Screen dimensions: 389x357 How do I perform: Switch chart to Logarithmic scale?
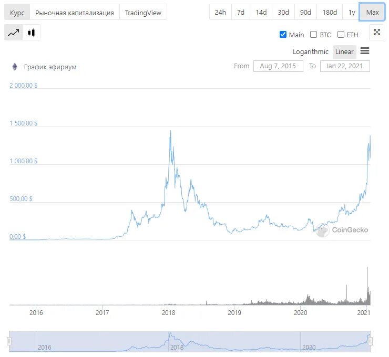(x=310, y=52)
